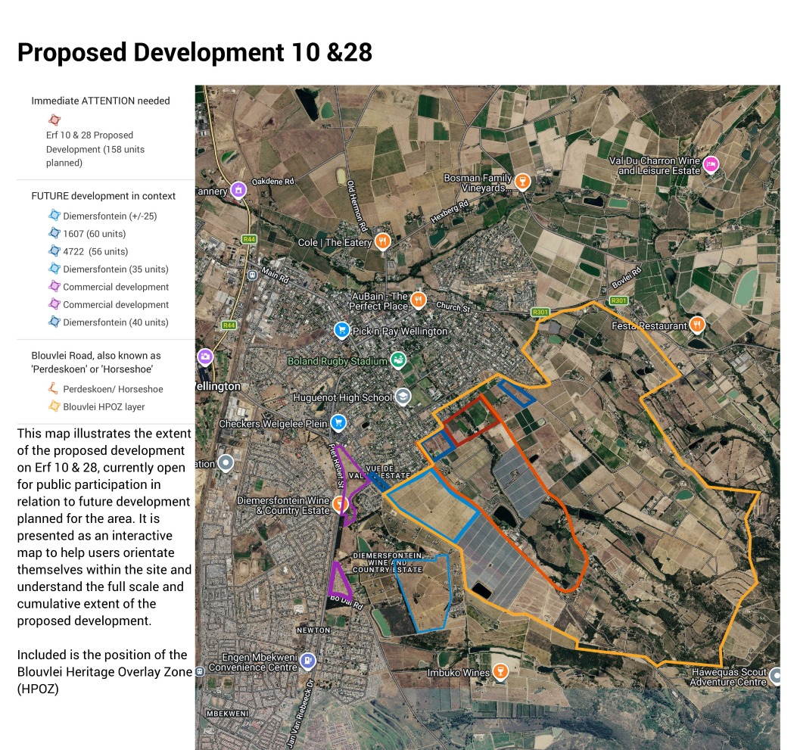Click the Cole | The Eatery restaurant pin
The width and height of the screenshot is (797, 750).
tap(383, 241)
